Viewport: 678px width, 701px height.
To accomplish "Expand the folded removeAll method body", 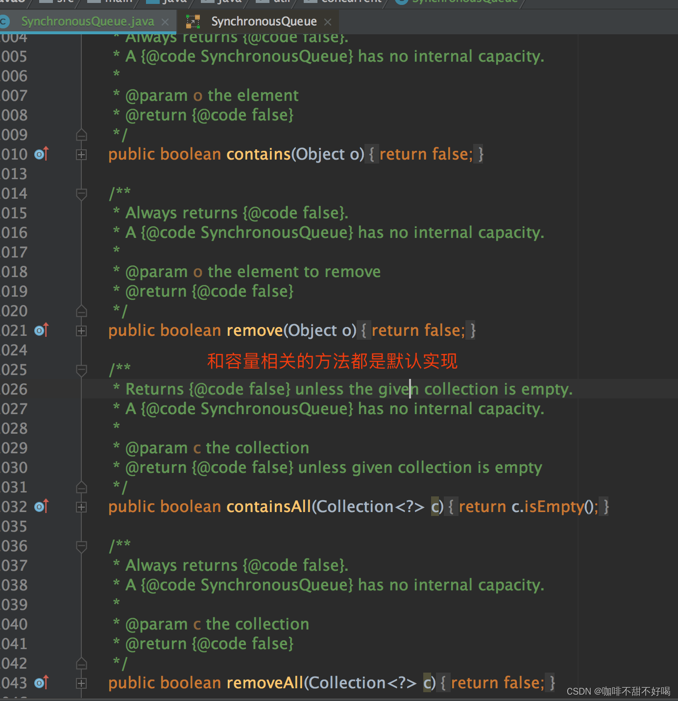I will tap(81, 683).
